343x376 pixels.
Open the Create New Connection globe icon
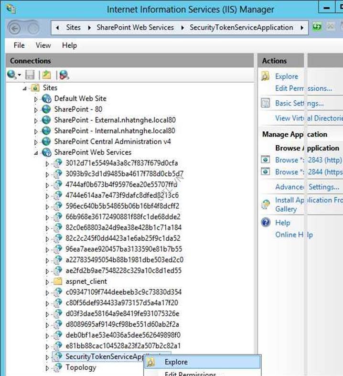tap(11, 75)
